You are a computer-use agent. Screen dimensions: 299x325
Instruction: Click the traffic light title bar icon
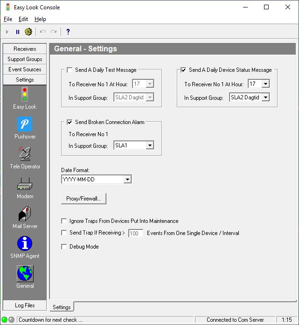pos(8,7)
